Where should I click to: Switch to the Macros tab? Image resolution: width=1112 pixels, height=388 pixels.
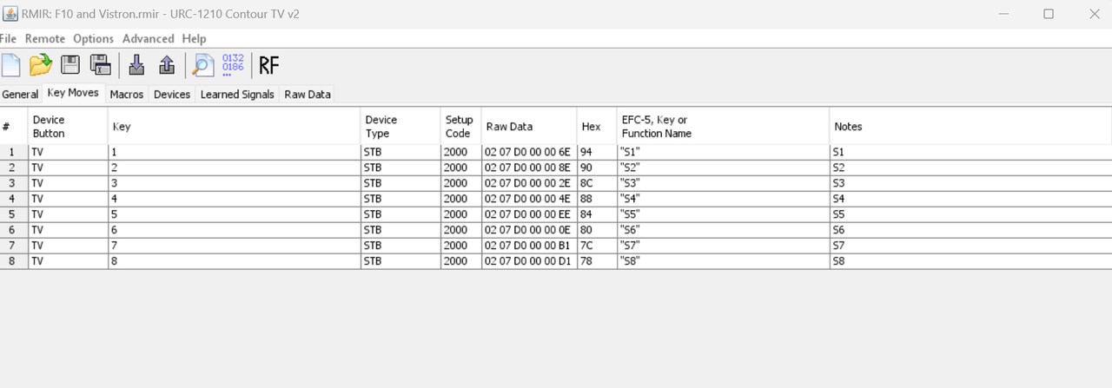pos(127,95)
